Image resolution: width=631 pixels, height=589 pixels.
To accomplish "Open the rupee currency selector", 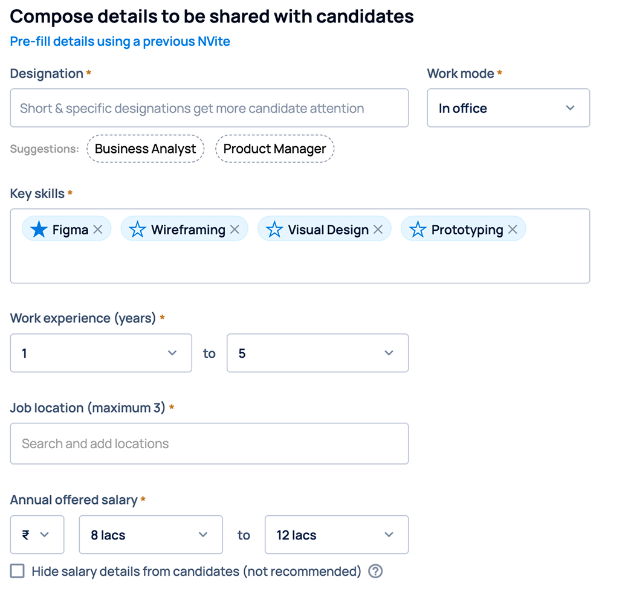I will click(37, 535).
